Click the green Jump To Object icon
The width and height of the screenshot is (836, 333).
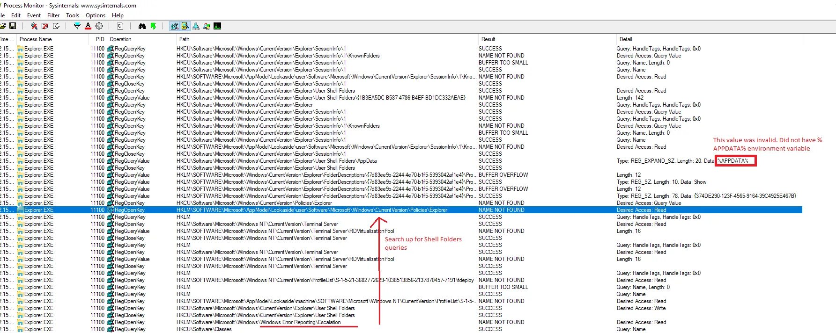pyautogui.click(x=153, y=26)
